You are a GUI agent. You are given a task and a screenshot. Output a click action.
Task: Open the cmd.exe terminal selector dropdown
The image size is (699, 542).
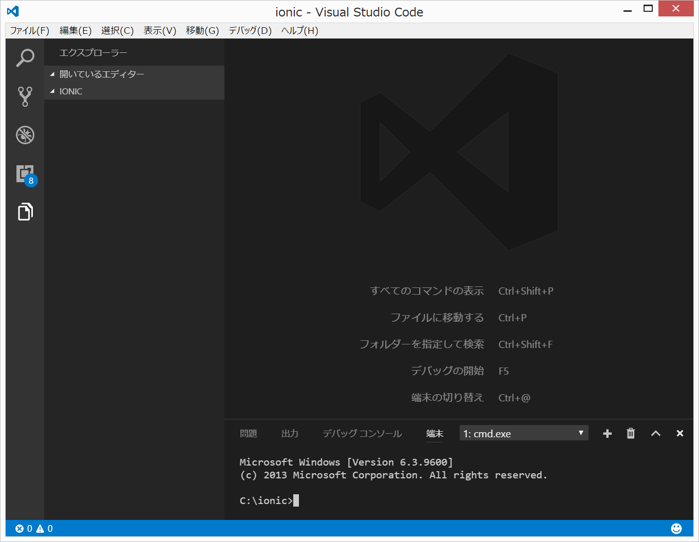coord(523,434)
